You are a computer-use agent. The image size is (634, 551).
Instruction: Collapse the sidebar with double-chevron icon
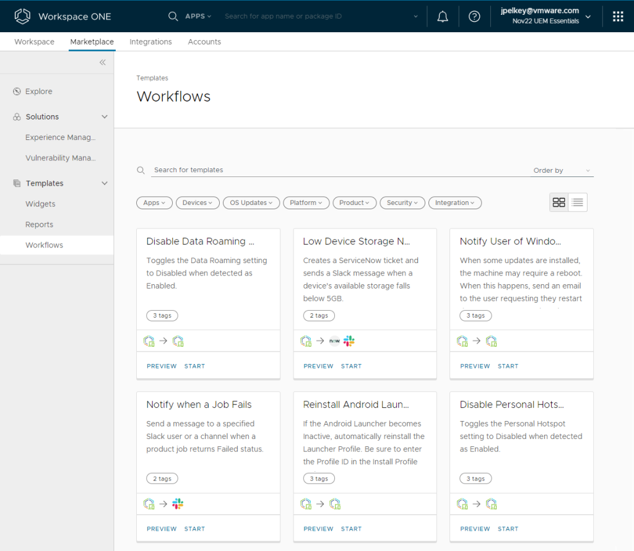coord(103,63)
